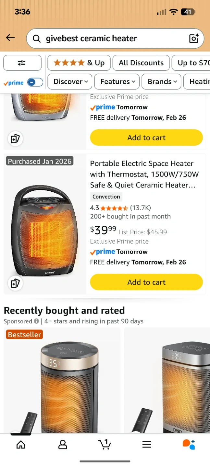This screenshot has height=467, width=210.
Task: Select the All Discounts filter chip
Action: tap(141, 63)
